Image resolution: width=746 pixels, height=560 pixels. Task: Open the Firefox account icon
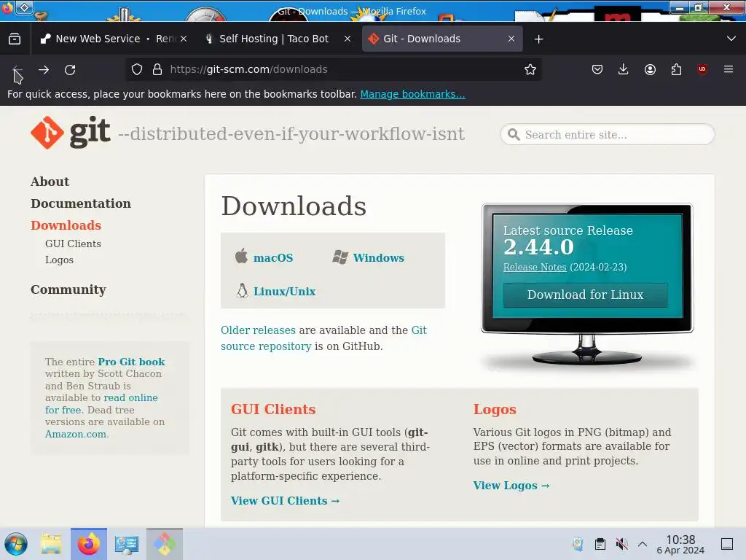click(x=650, y=69)
